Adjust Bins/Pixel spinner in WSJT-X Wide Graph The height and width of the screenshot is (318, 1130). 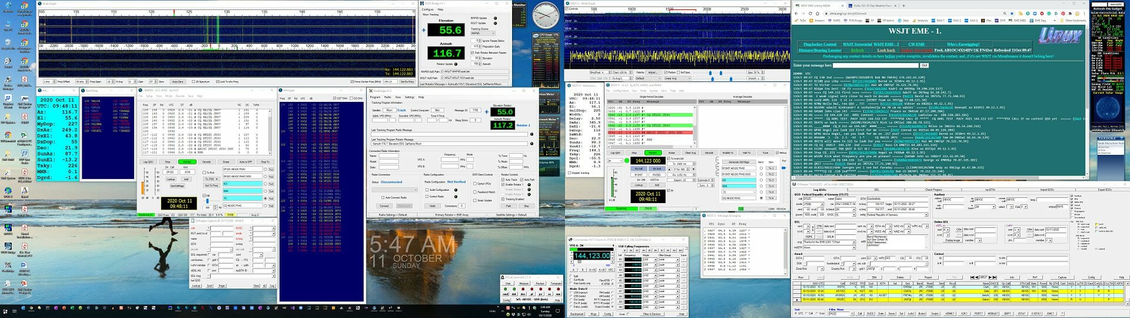600,72
